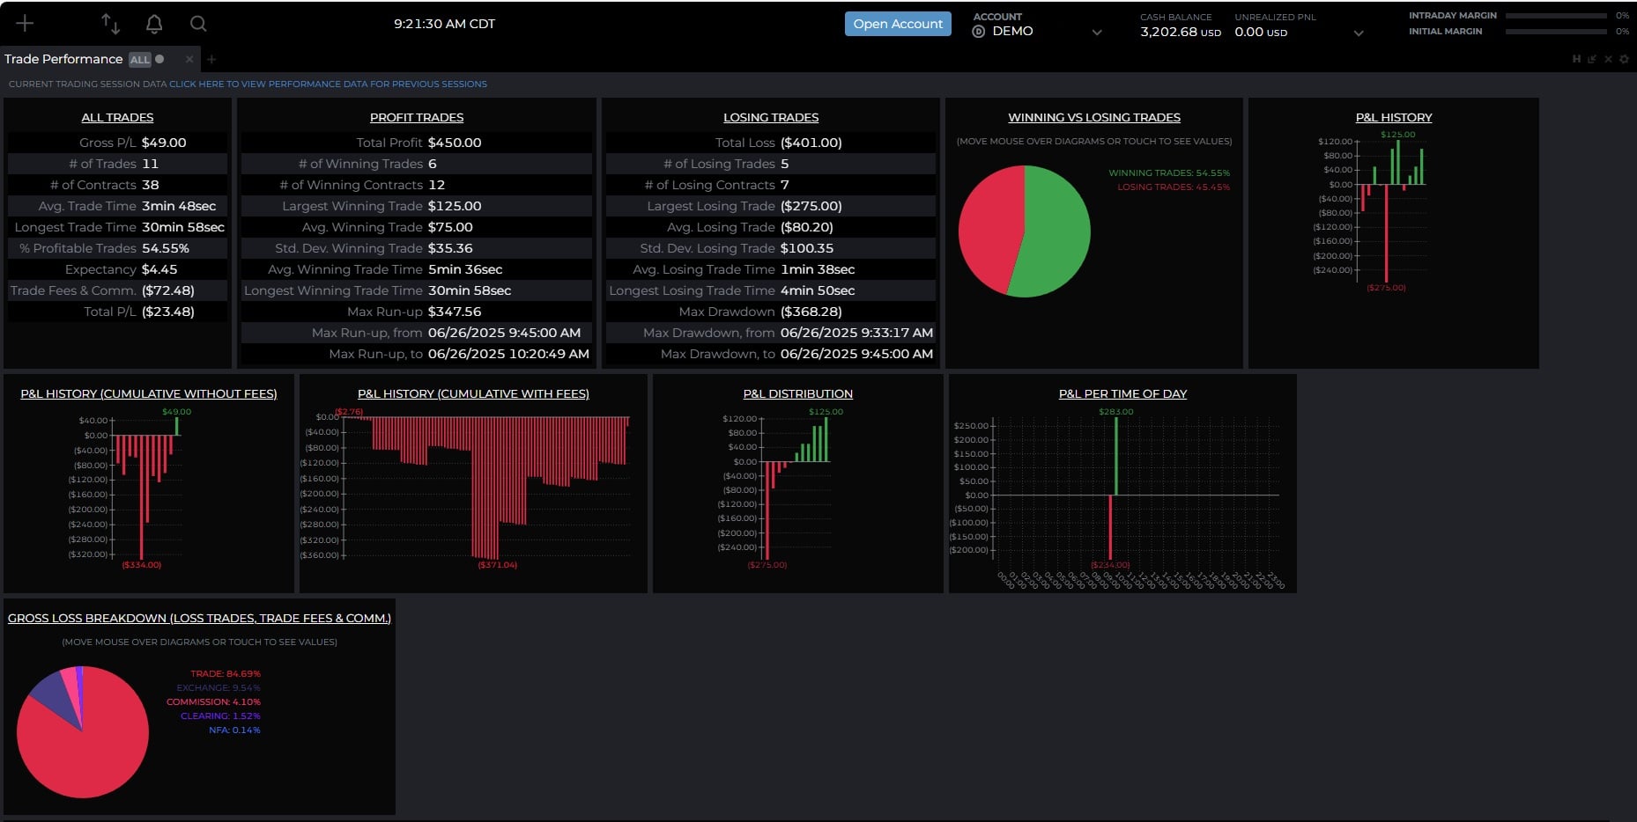Click the % Profitable Trades value 54.55%

tap(166, 248)
